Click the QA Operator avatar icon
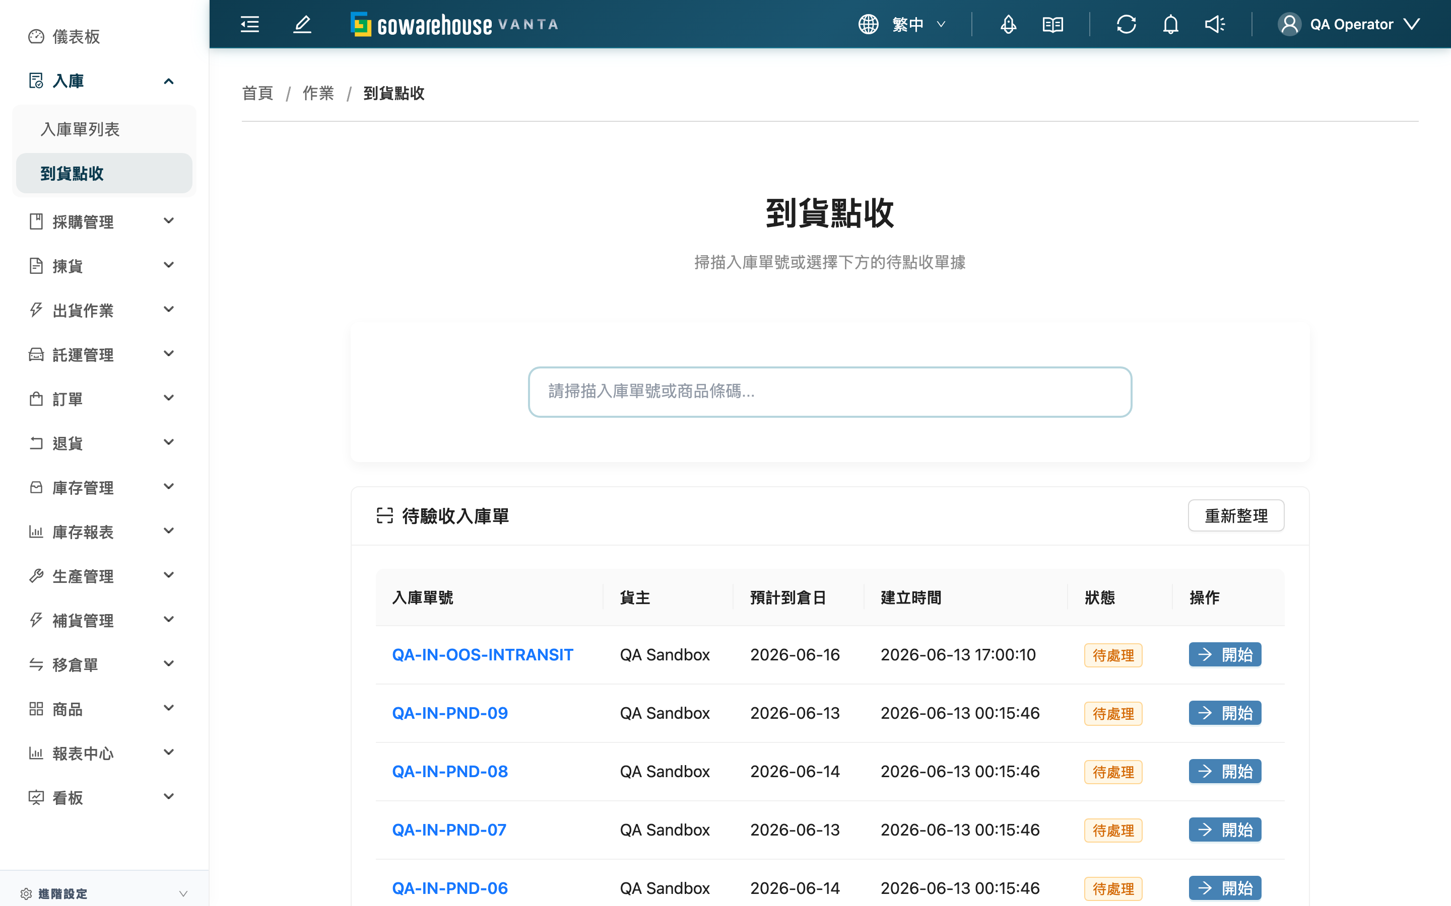The height and width of the screenshot is (906, 1451). tap(1289, 24)
